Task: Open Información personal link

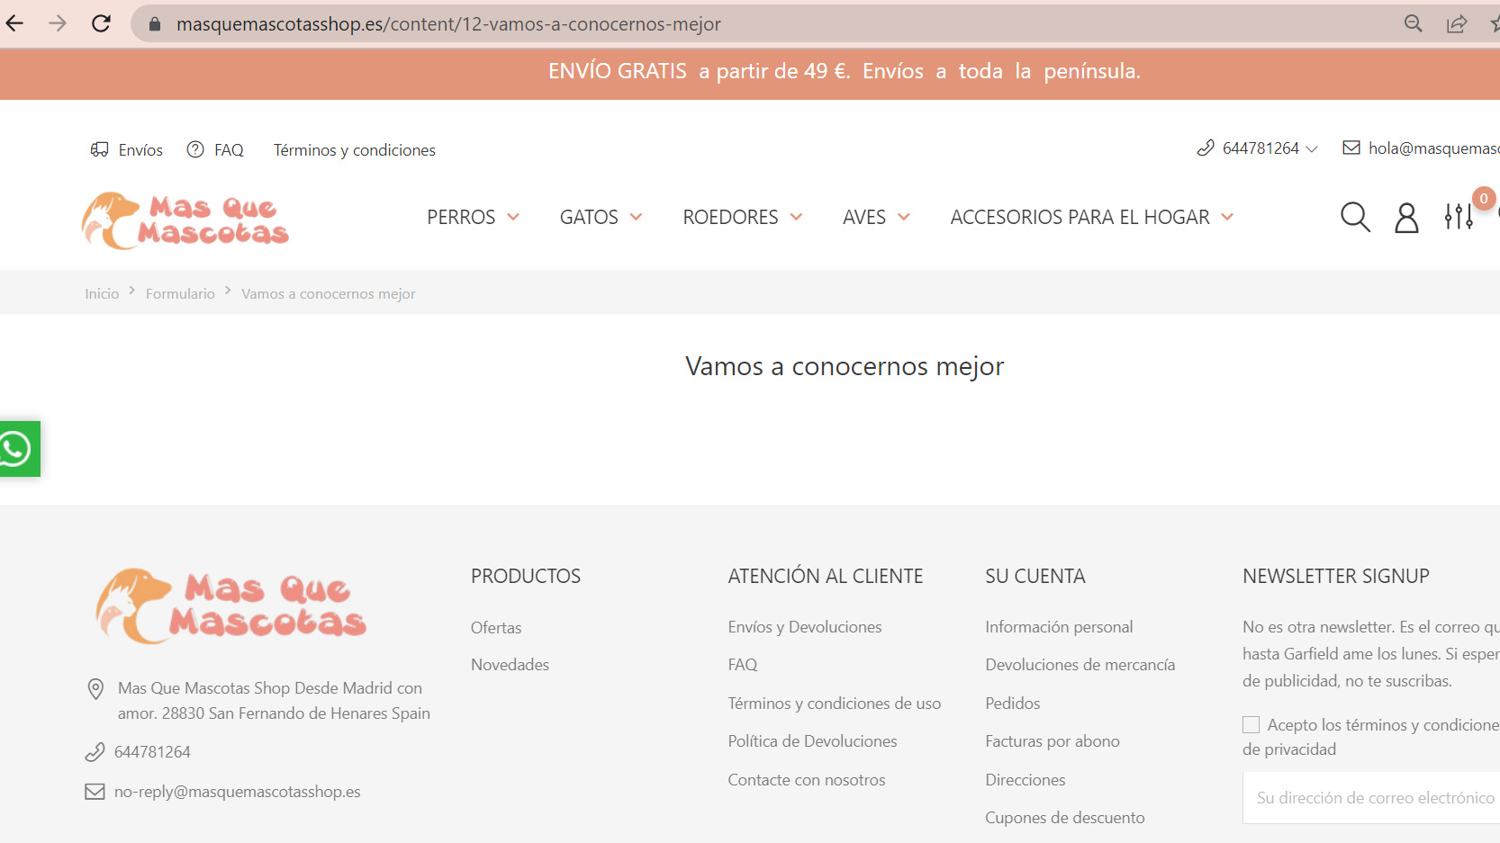Action: coord(1059,627)
